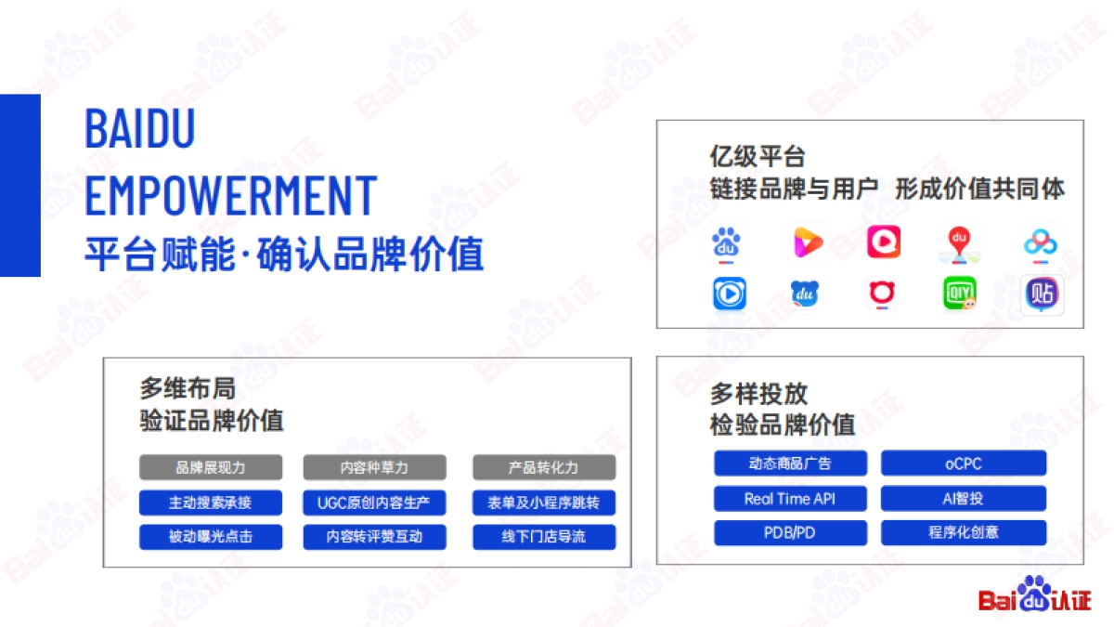Click the blue video player icon below Baidu App
1114x627 pixels.
point(729,294)
